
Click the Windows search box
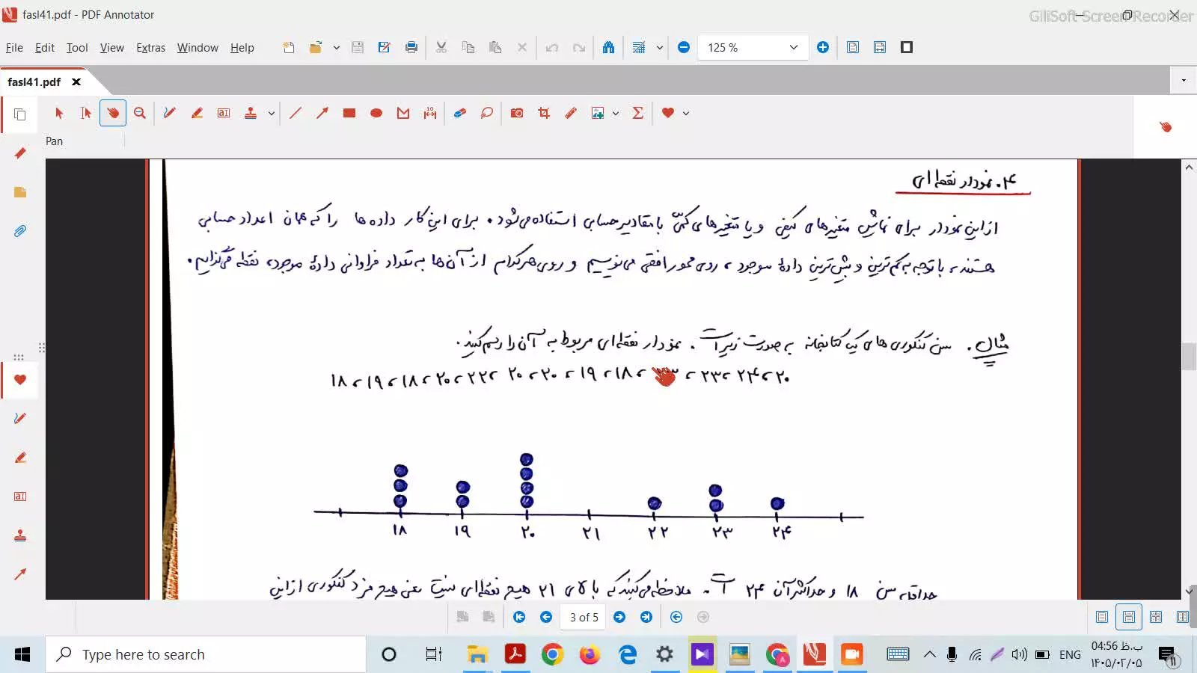coord(206,654)
